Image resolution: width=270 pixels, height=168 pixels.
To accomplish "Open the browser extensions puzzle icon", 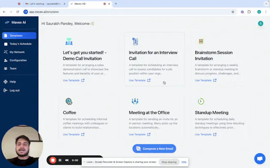I will pos(249,12).
